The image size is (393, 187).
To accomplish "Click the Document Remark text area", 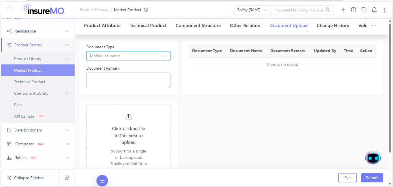I will click(x=128, y=80).
